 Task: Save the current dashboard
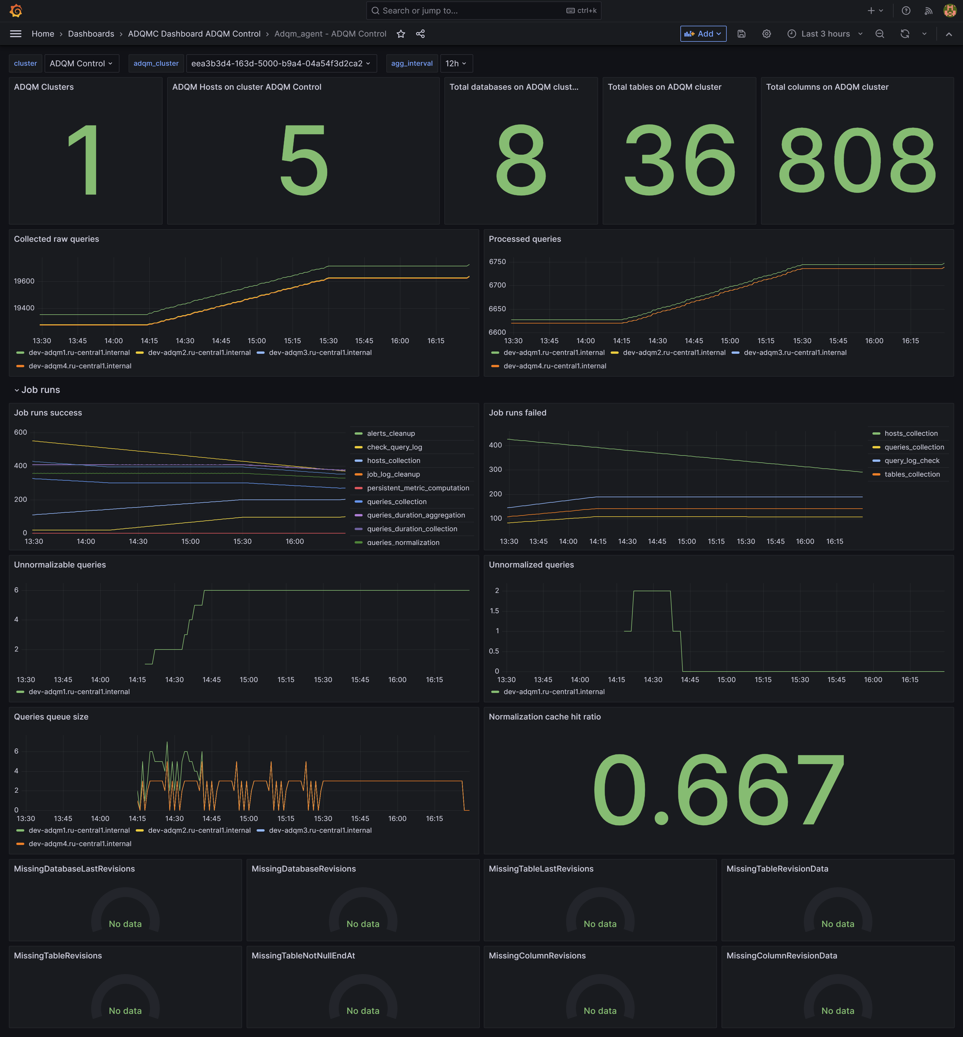coord(741,33)
